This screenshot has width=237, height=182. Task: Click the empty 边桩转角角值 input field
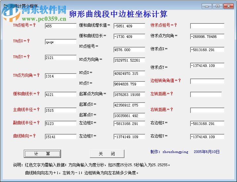pos(207,81)
